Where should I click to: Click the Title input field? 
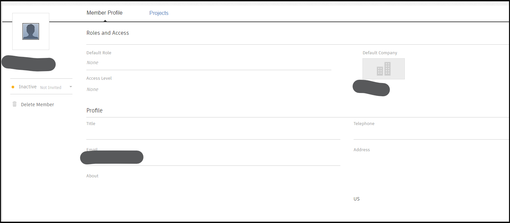[213, 134]
